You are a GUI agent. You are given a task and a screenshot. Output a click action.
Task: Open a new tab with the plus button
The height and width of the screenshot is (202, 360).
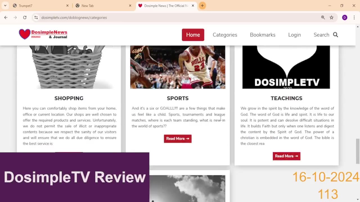202,6
